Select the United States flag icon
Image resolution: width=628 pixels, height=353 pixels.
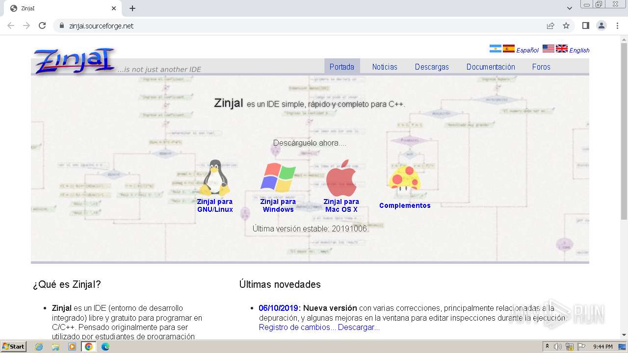coord(549,49)
